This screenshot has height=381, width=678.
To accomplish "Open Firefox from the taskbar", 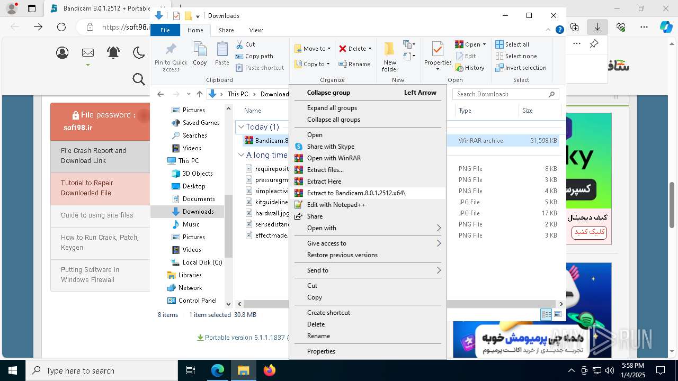I will click(x=270, y=371).
